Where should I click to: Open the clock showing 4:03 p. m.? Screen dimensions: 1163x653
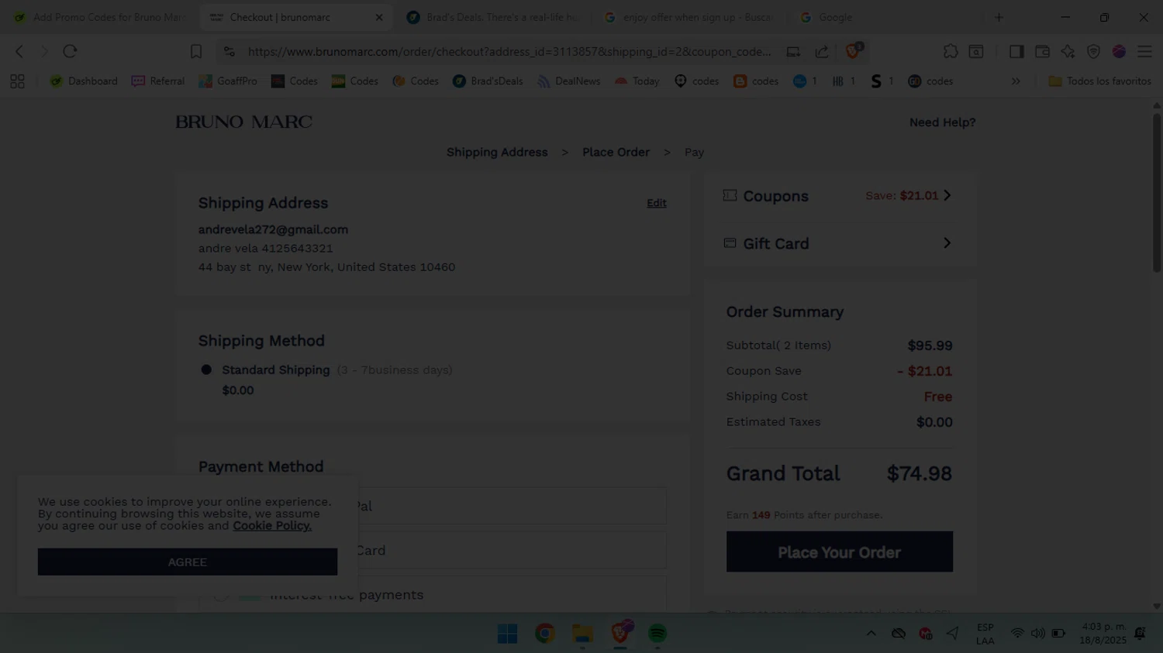click(x=1103, y=634)
